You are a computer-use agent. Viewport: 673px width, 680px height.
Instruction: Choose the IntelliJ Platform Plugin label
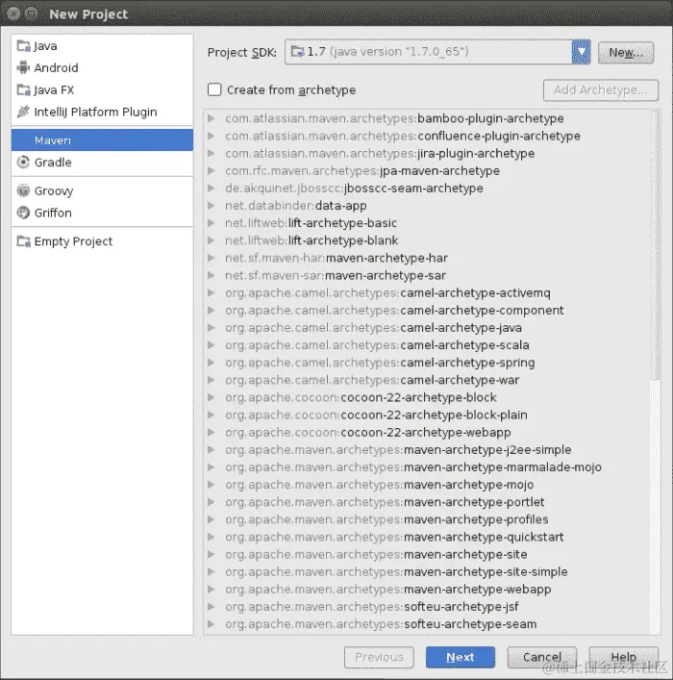(95, 112)
